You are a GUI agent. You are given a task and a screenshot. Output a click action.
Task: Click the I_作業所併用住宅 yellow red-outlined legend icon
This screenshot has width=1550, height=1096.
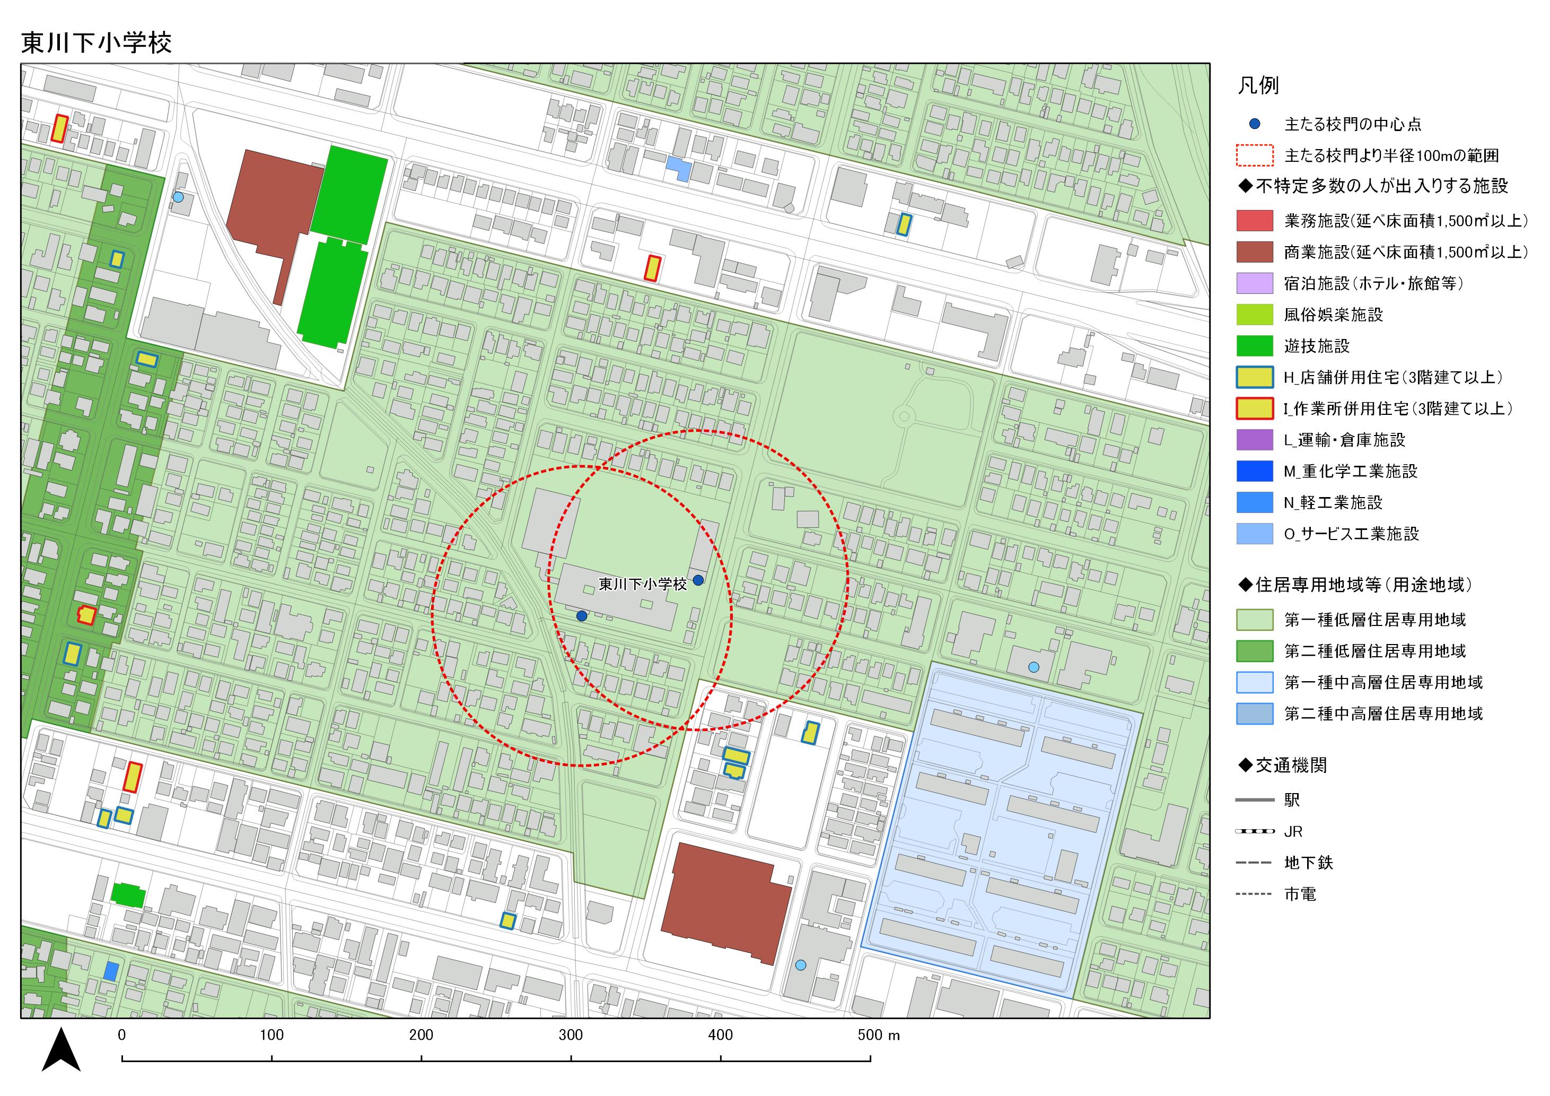tap(1254, 408)
